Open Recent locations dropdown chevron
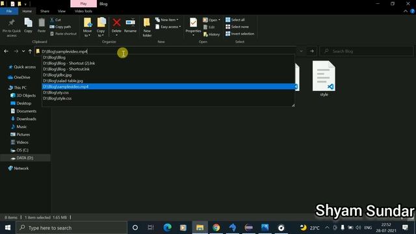Viewport: 416px width, 234px height. click(x=23, y=51)
